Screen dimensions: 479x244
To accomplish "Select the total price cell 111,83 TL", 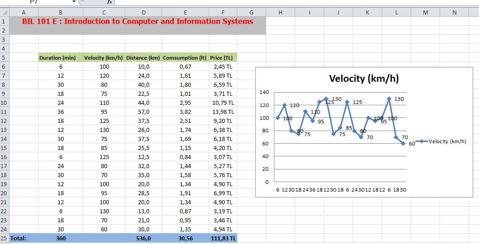I will click(223, 239).
